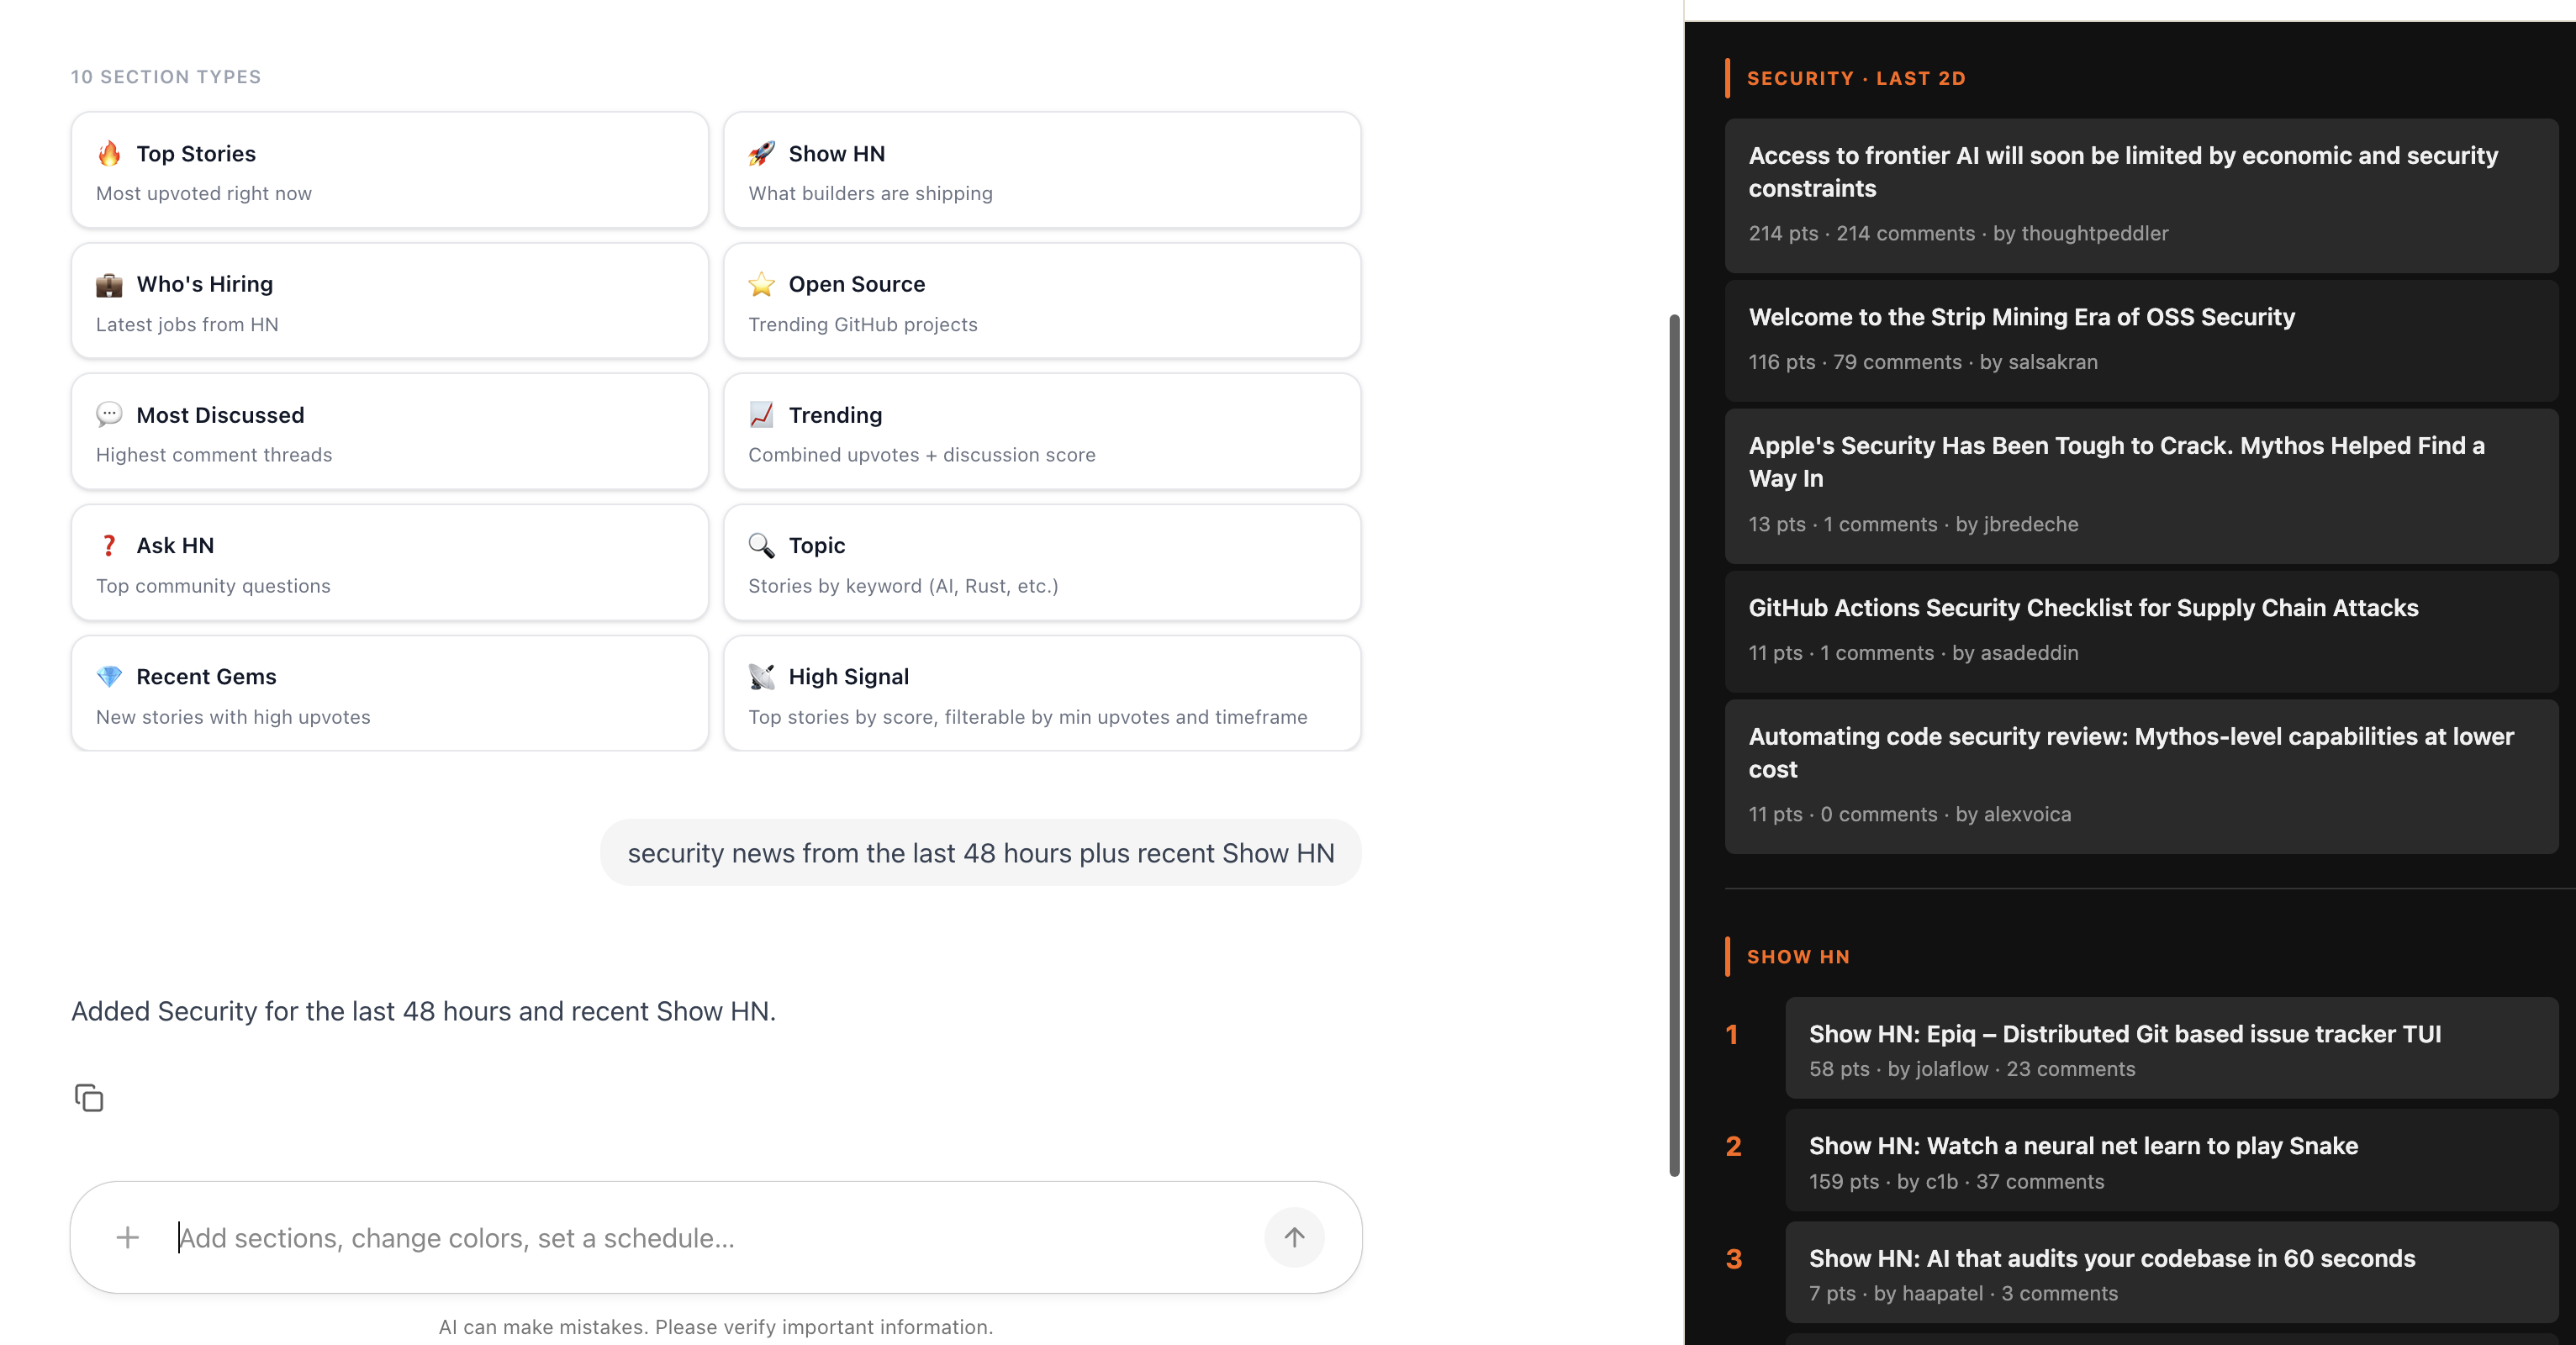Click the orange 'SHOW HN' section header
This screenshot has width=2576, height=1345.
pyautogui.click(x=1798, y=956)
